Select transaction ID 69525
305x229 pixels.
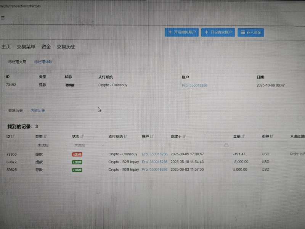click(12, 170)
